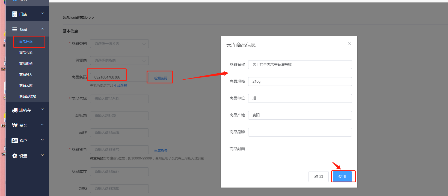The width and height of the screenshot is (448, 196).
Task: Open the 供货商 supplier dropdown
Action: tap(119, 61)
